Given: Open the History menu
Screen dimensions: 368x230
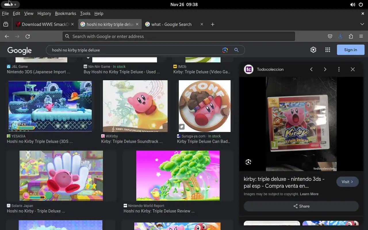Looking at the screenshot, I should (x=44, y=14).
